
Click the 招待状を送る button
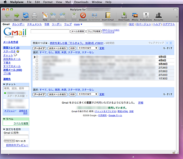click(x=9, y=141)
